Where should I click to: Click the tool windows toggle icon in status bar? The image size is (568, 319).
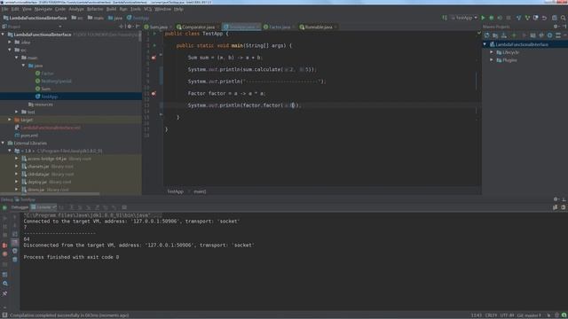[x=4, y=315]
